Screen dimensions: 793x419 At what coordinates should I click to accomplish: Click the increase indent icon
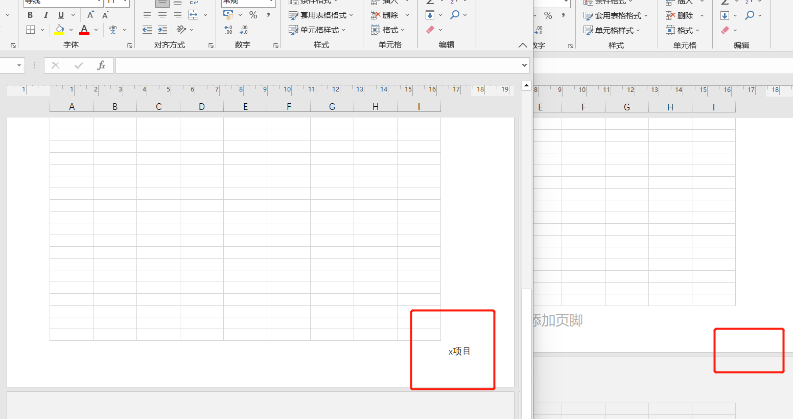pyautogui.click(x=162, y=29)
